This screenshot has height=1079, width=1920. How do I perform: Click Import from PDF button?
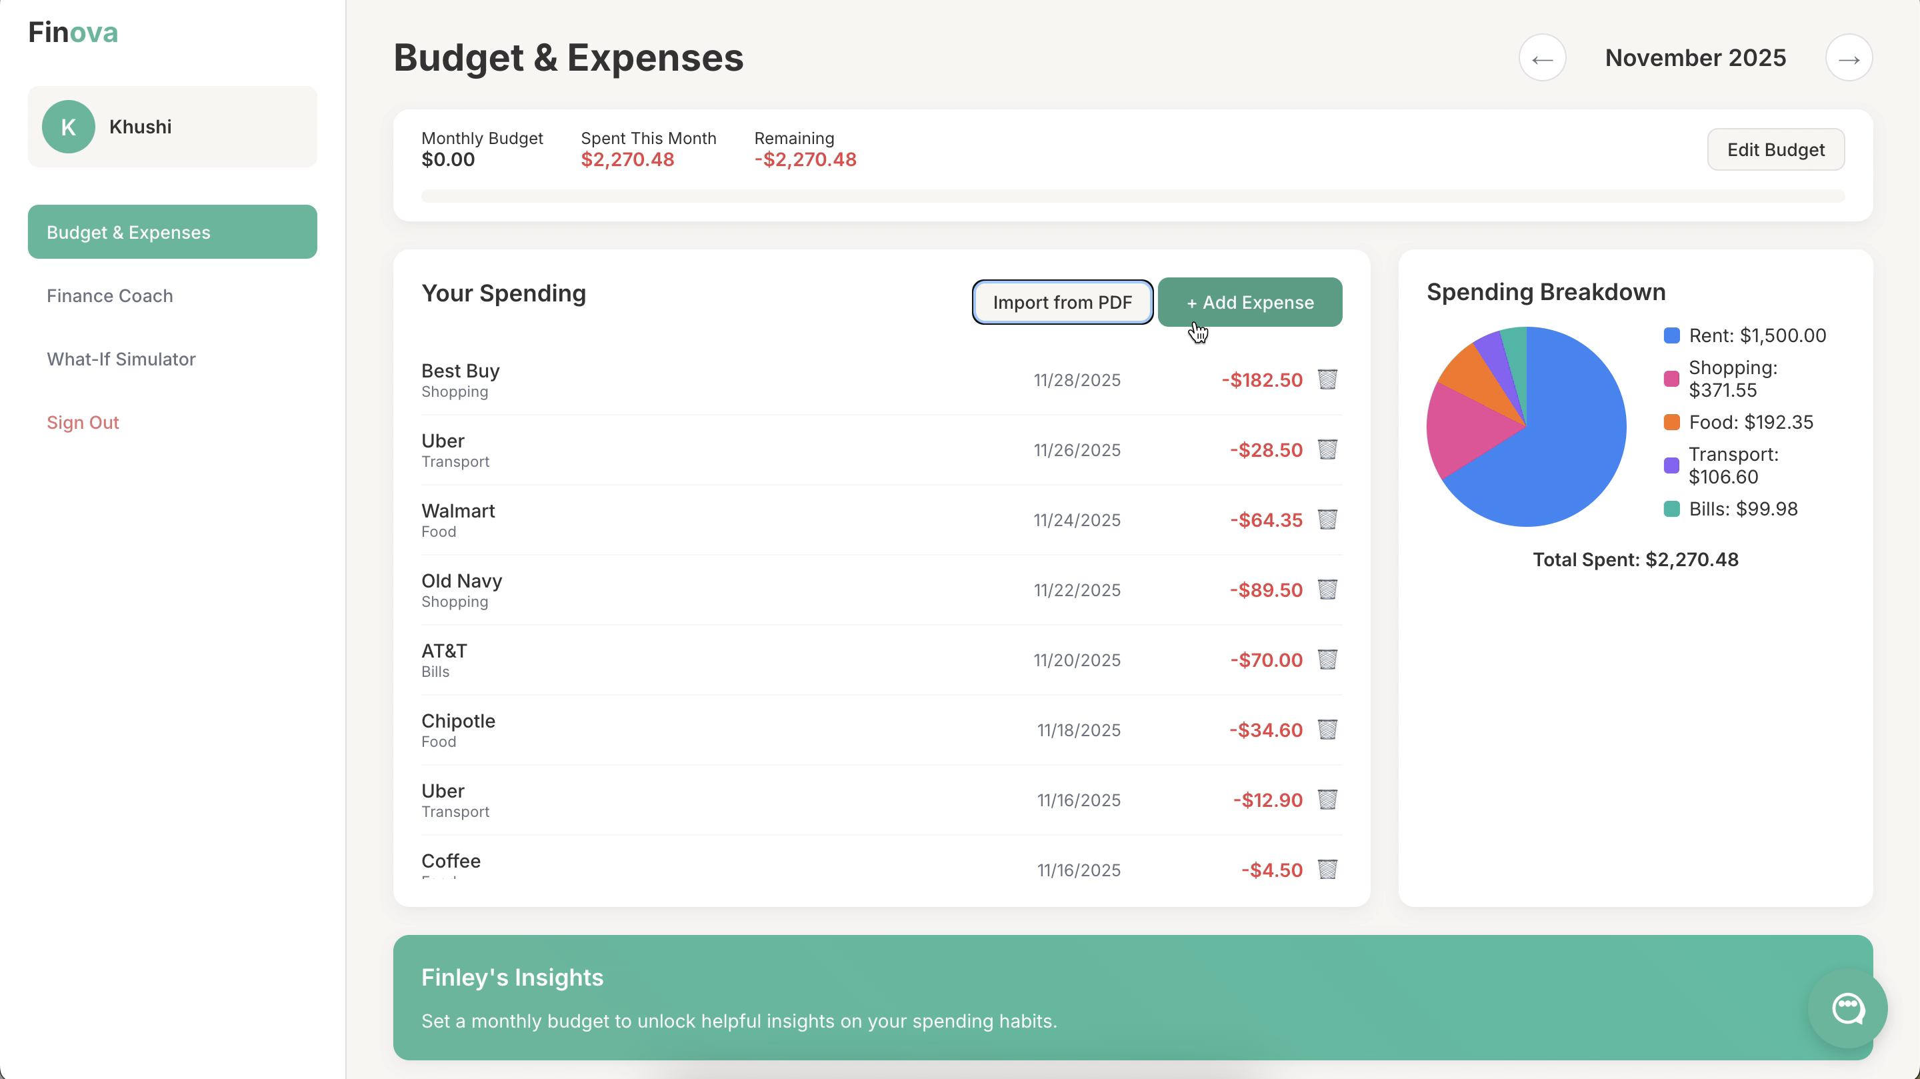point(1061,303)
